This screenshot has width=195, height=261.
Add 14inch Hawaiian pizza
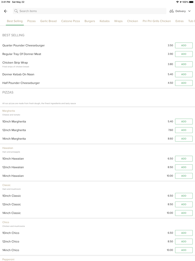tap(184, 176)
